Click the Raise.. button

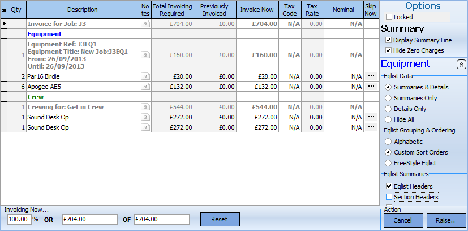click(446, 220)
